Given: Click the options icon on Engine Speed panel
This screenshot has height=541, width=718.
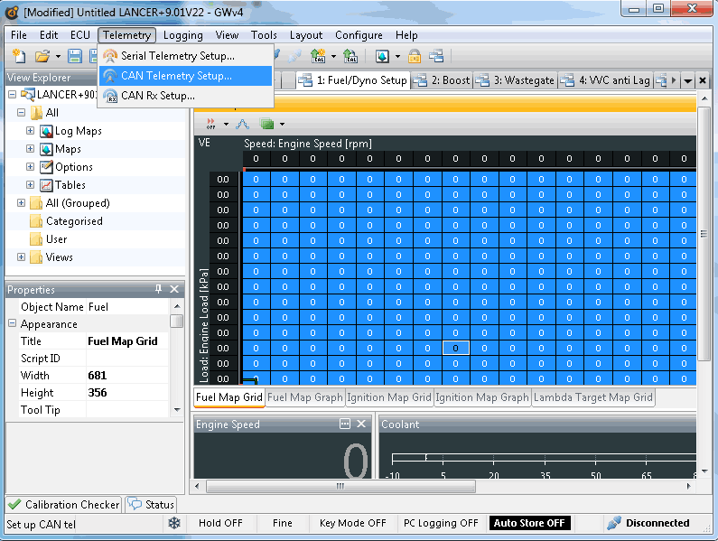Looking at the screenshot, I should tap(345, 424).
